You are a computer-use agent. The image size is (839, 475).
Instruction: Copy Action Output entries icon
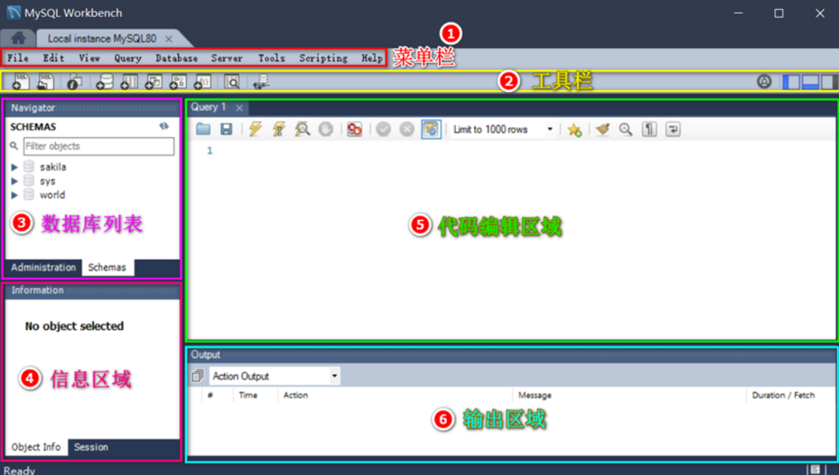coord(197,376)
